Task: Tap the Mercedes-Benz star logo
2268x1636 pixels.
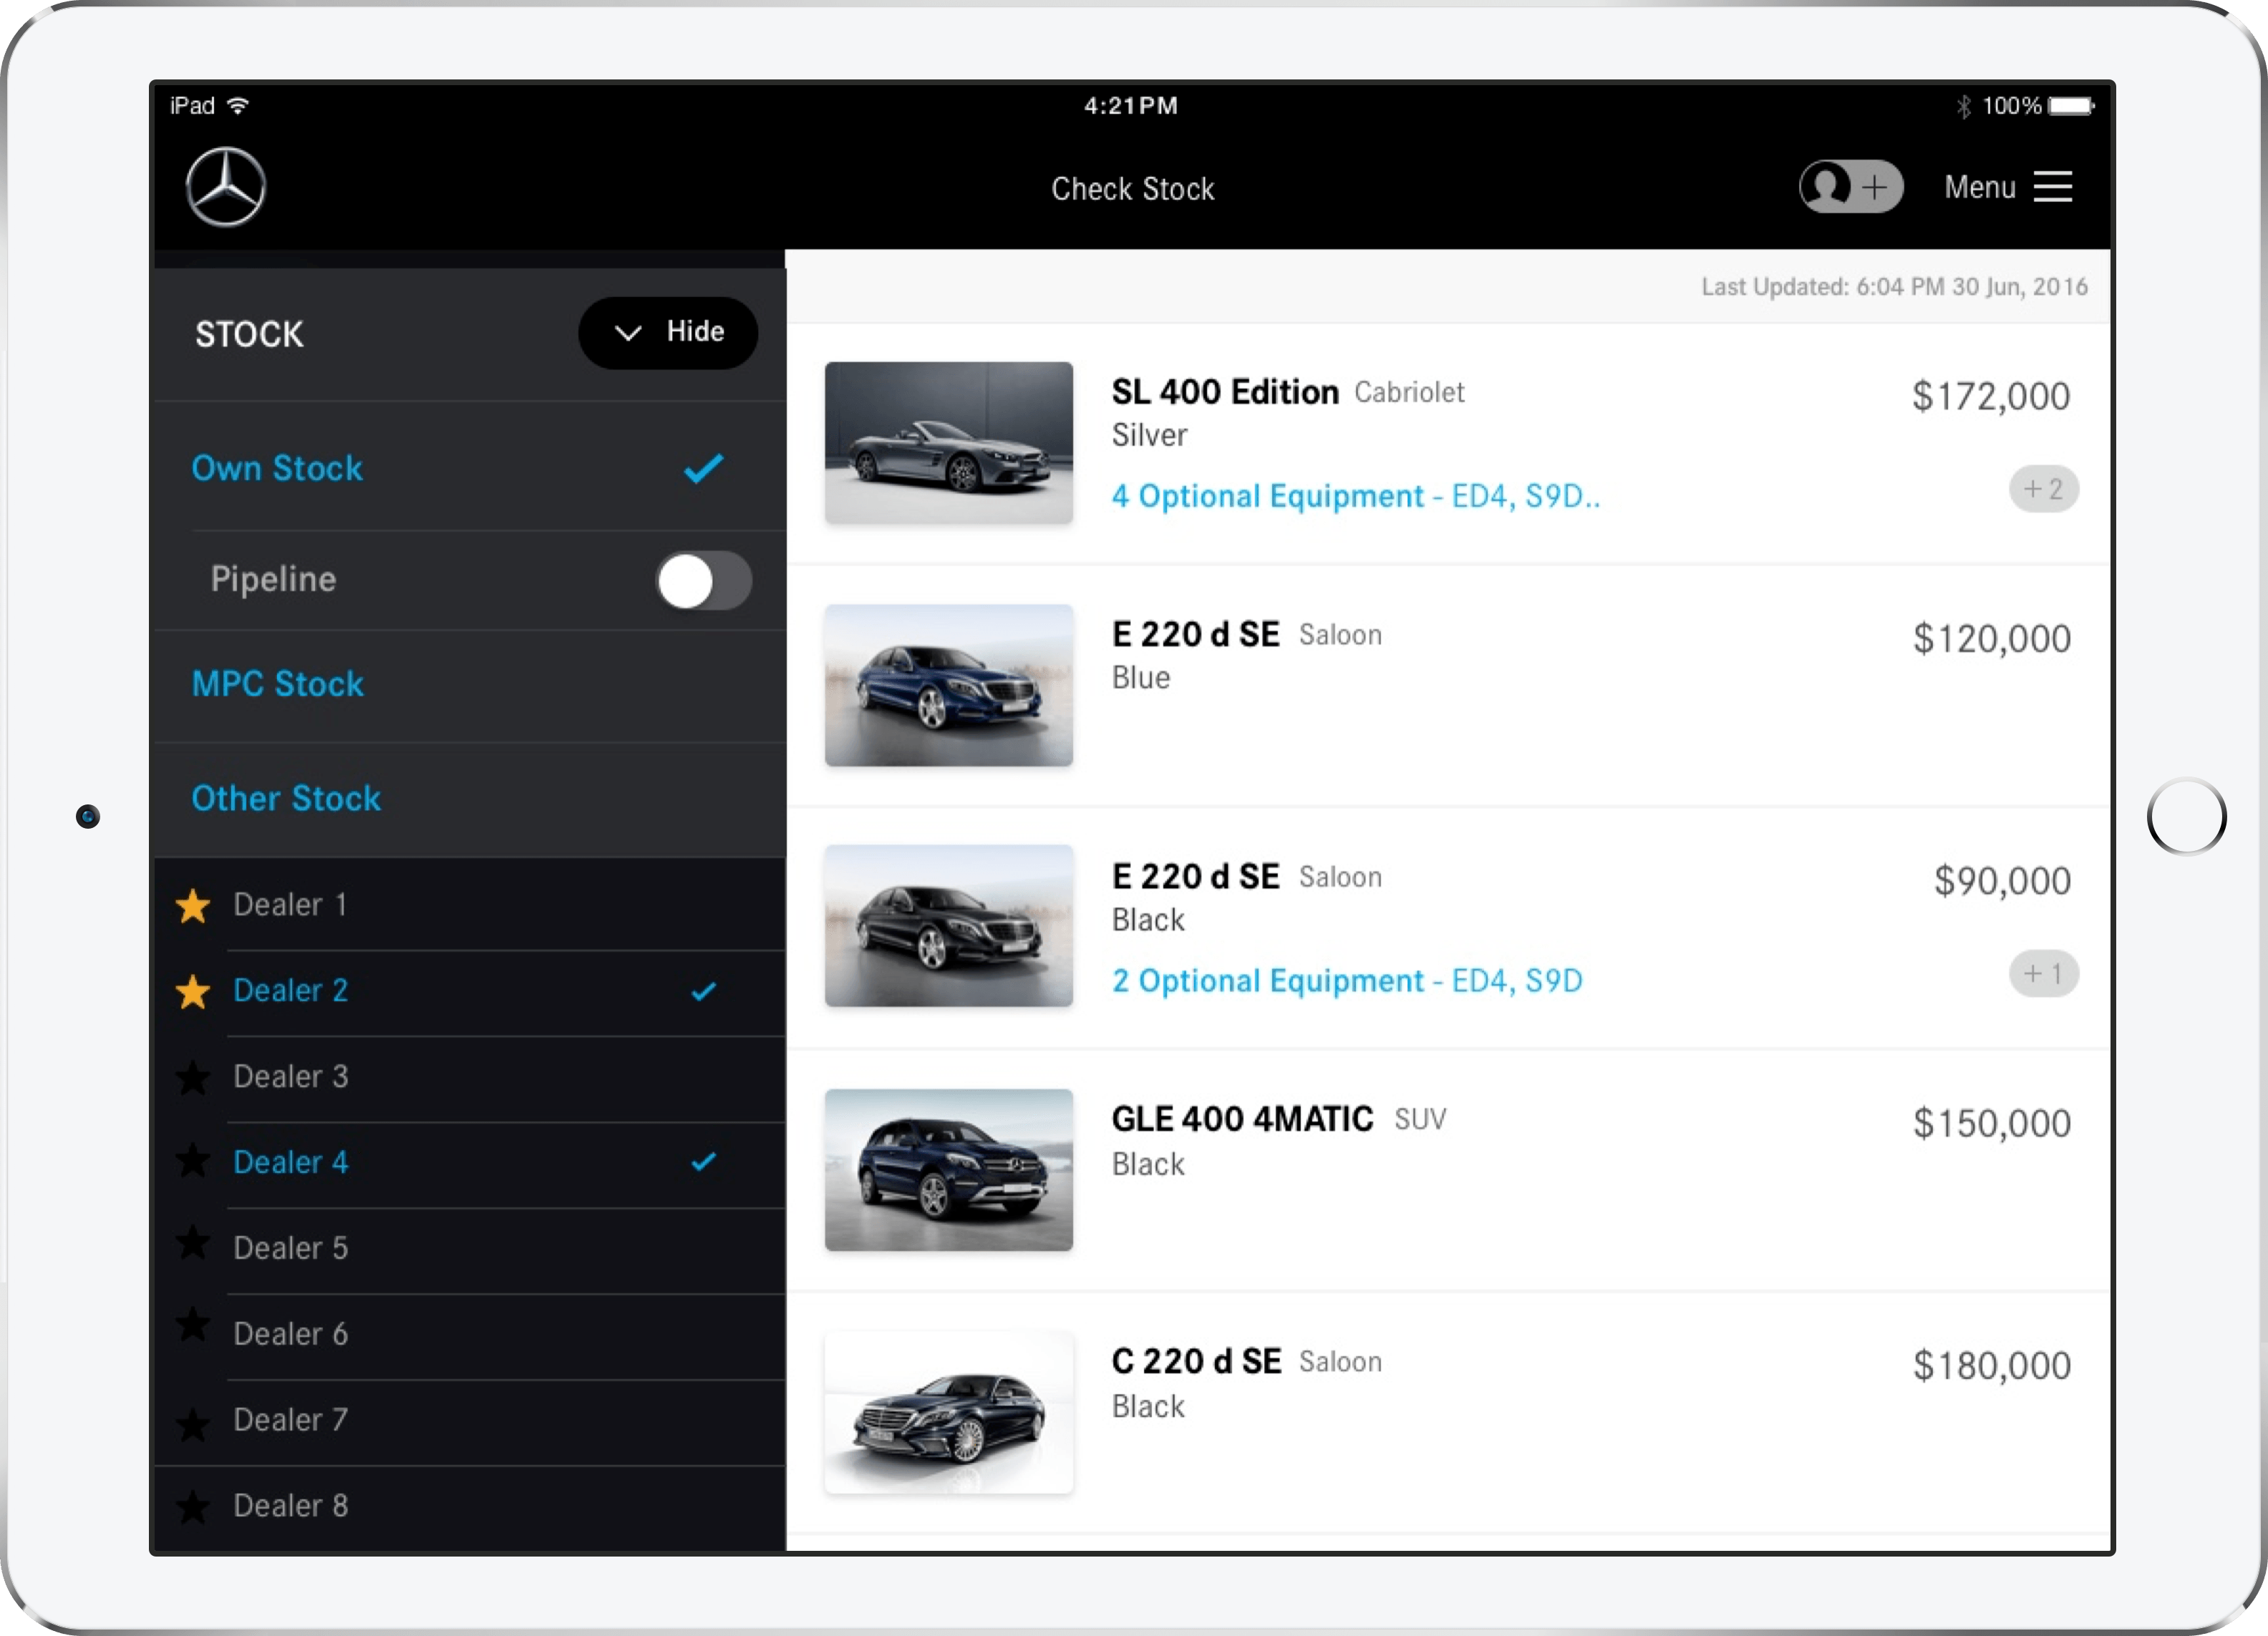Action: click(x=226, y=187)
